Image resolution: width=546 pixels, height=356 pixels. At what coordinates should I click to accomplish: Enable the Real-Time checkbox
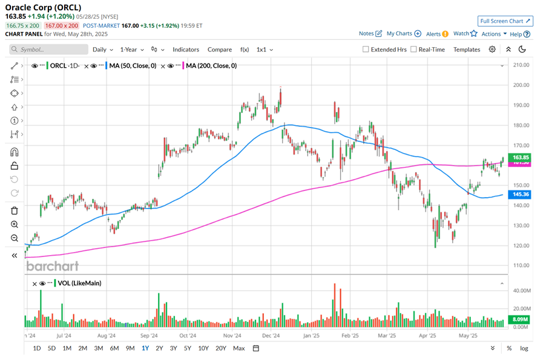(x=413, y=50)
